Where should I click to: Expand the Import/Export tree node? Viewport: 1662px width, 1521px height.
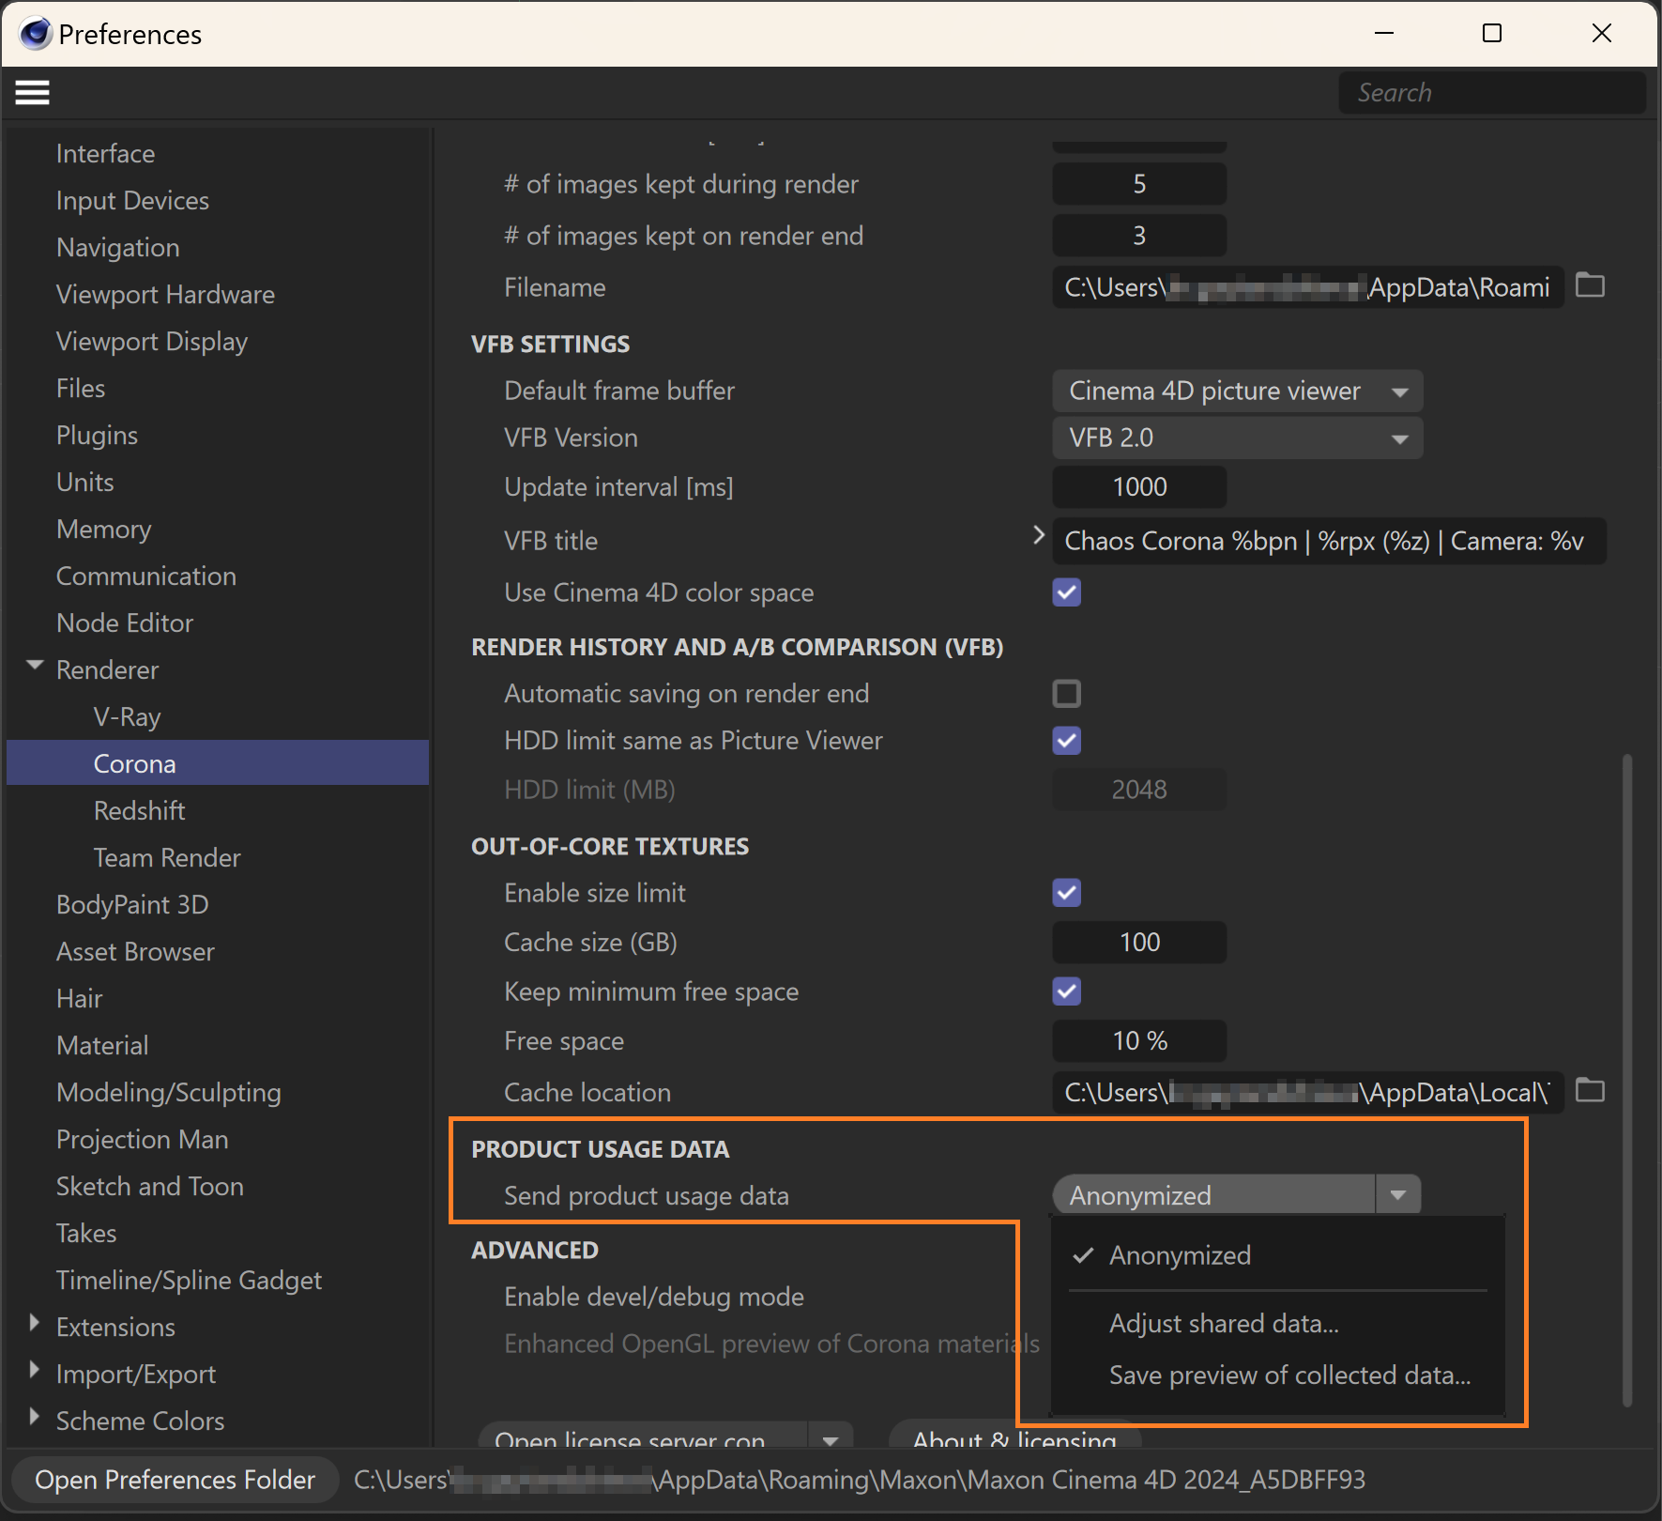(x=35, y=1370)
